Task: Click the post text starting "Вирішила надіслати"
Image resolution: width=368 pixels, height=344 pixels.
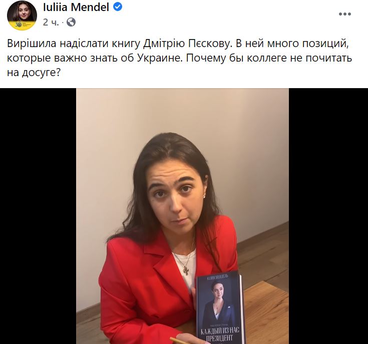Action: [179, 58]
